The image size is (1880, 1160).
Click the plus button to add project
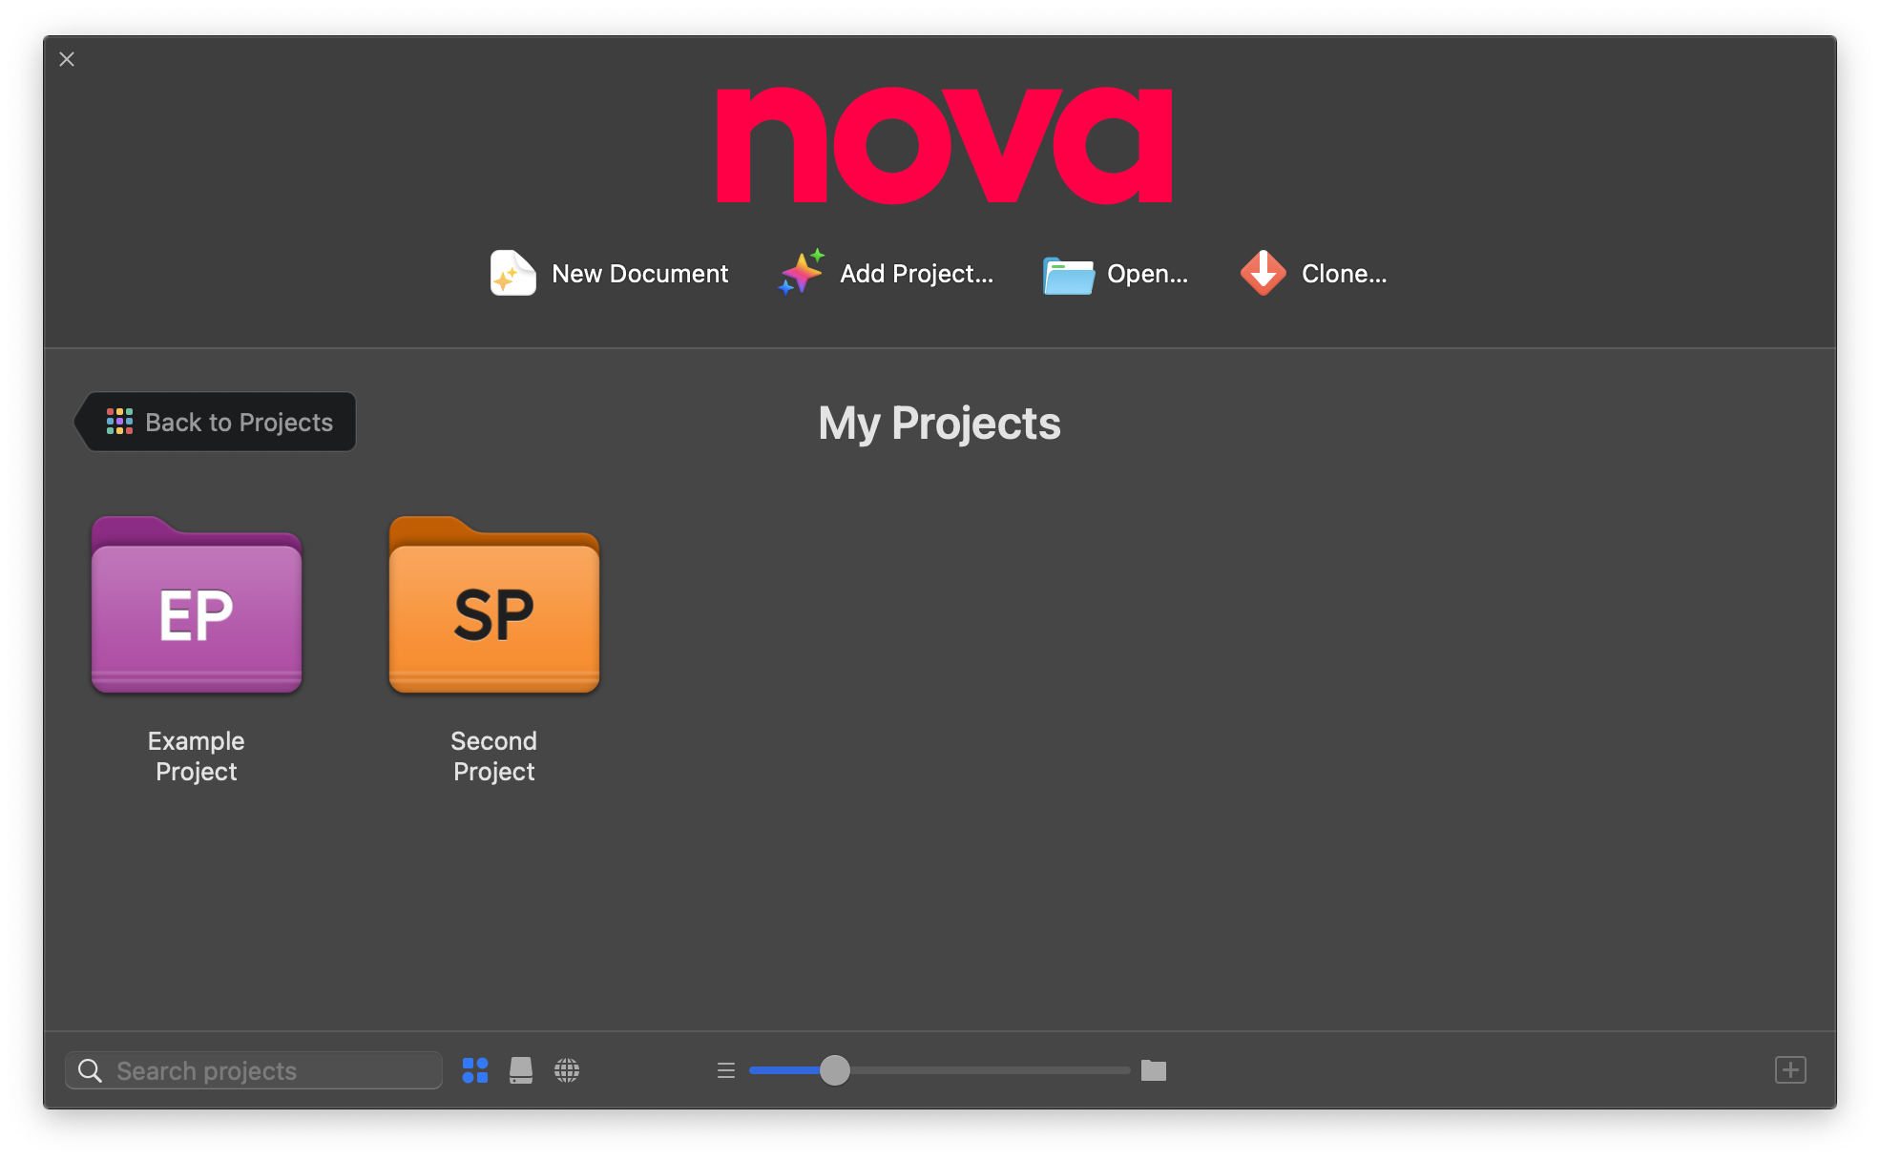coord(1790,1070)
